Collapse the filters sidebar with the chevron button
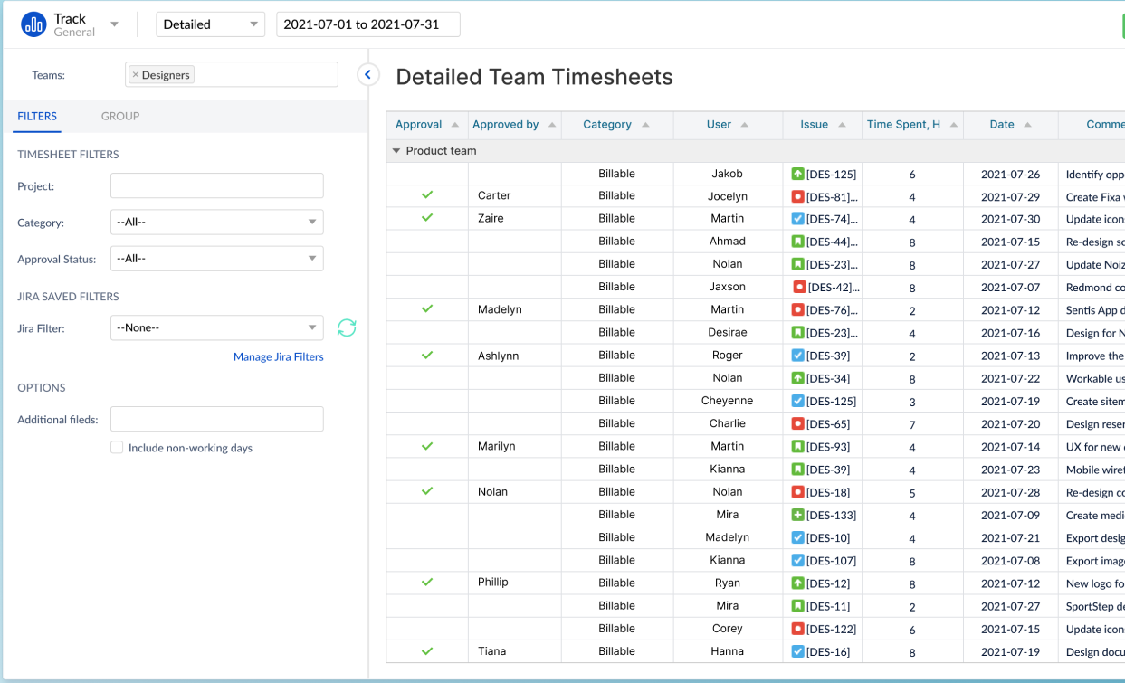 click(x=368, y=74)
